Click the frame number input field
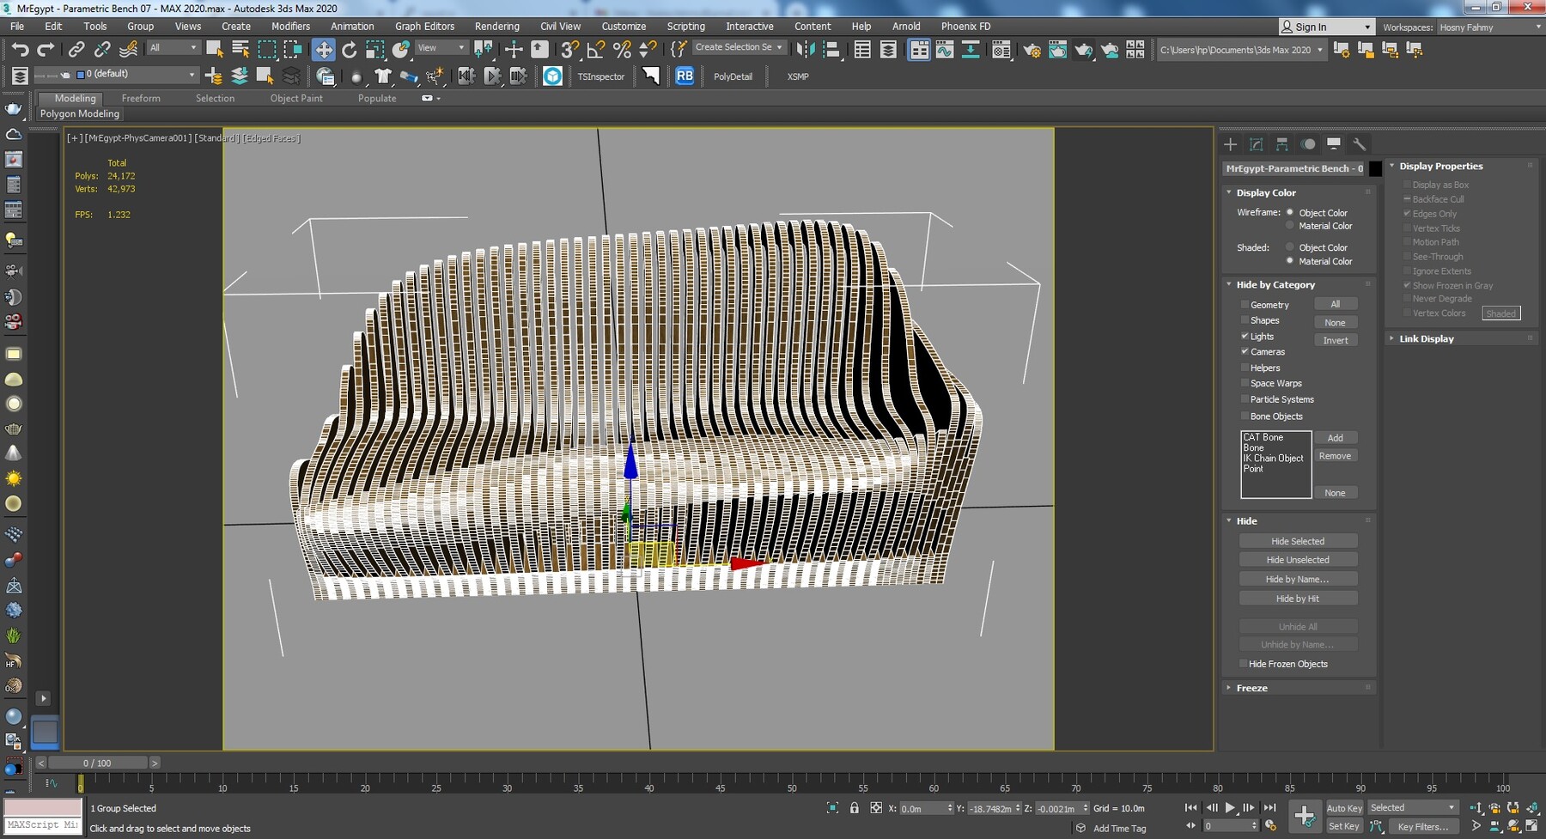1546x839 pixels. (x=1230, y=826)
